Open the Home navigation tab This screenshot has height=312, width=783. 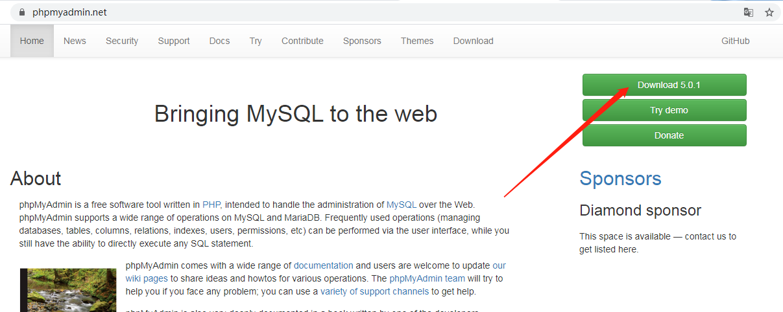[x=32, y=41]
